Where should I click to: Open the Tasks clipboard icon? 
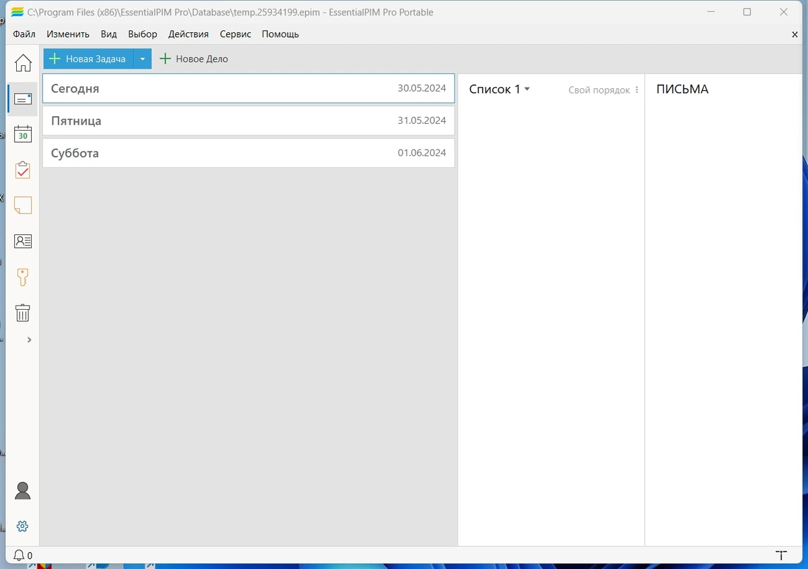click(x=23, y=170)
